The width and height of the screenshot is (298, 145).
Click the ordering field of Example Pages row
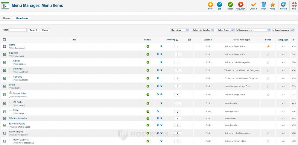178,126
